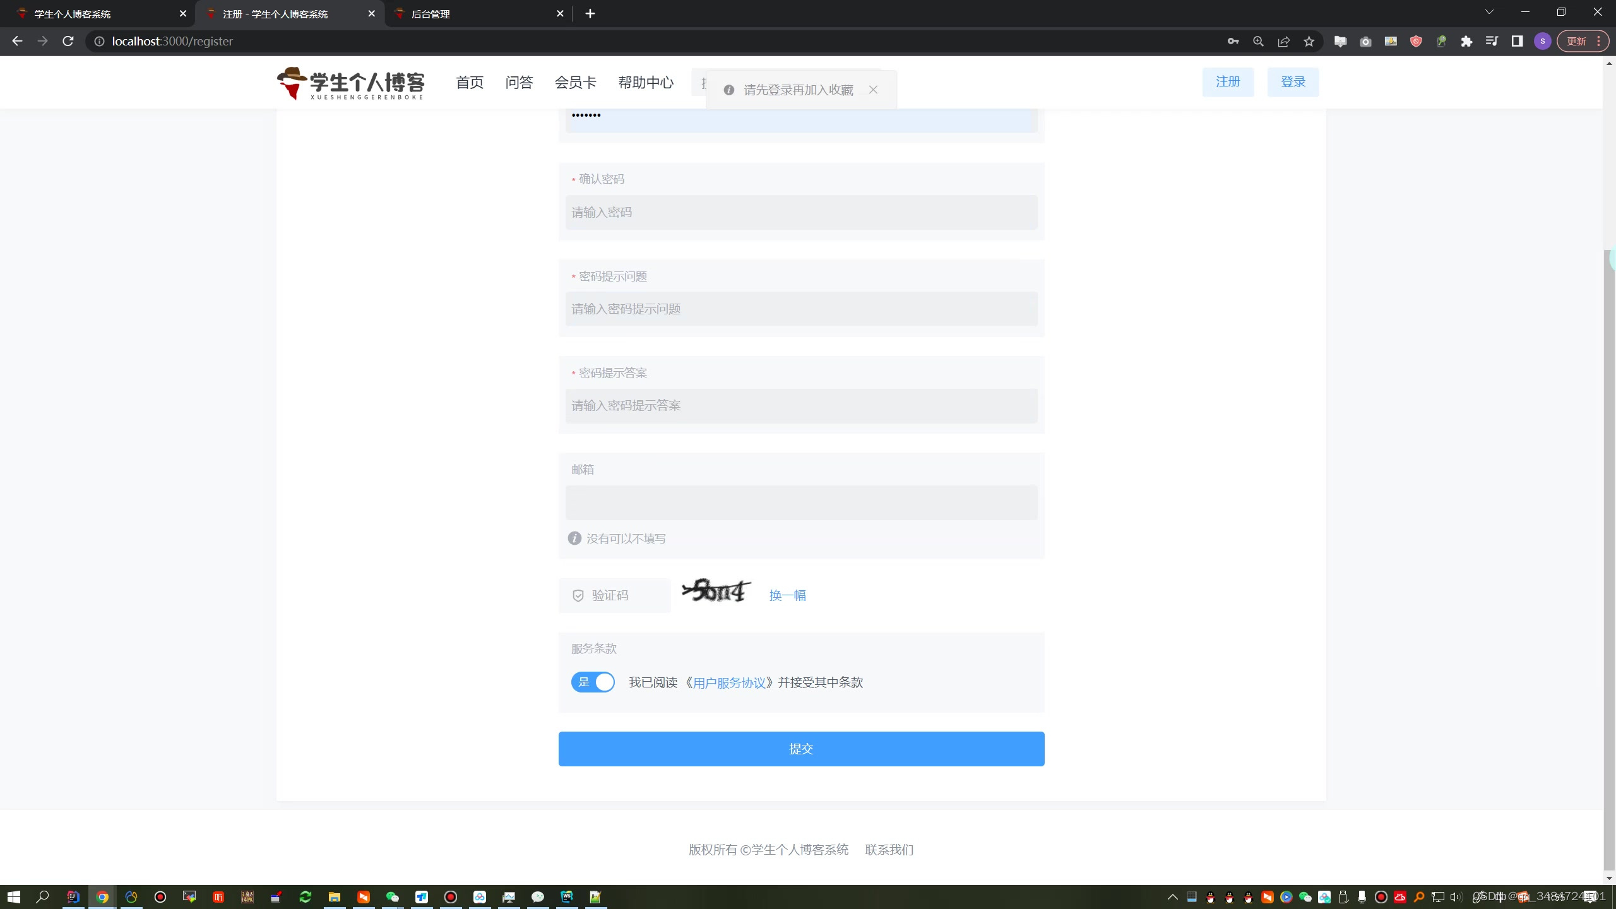Open the 会员卡 navigation menu item

pyautogui.click(x=575, y=83)
